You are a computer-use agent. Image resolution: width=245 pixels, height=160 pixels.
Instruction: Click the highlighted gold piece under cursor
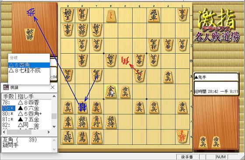coord(111,92)
